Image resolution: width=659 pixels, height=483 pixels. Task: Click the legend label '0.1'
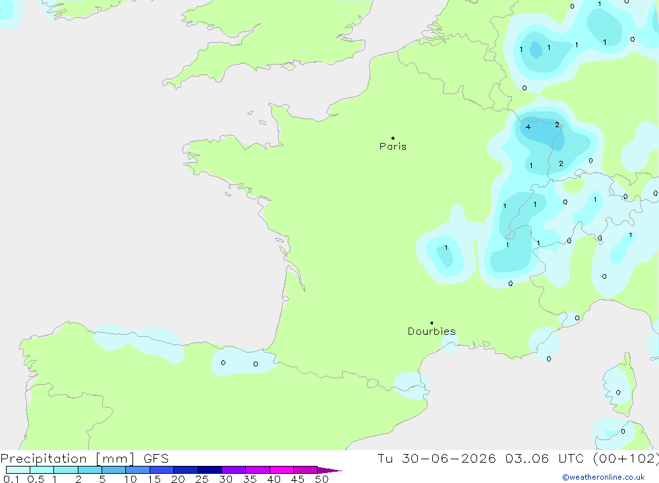tap(11, 479)
